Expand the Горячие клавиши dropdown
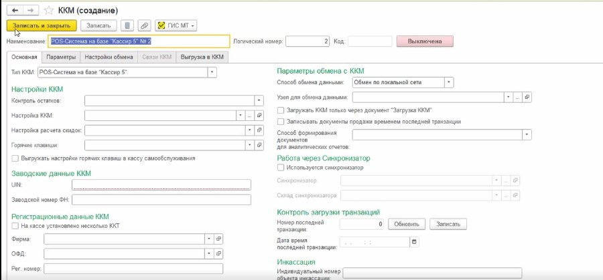603x280 pixels. click(x=250, y=146)
